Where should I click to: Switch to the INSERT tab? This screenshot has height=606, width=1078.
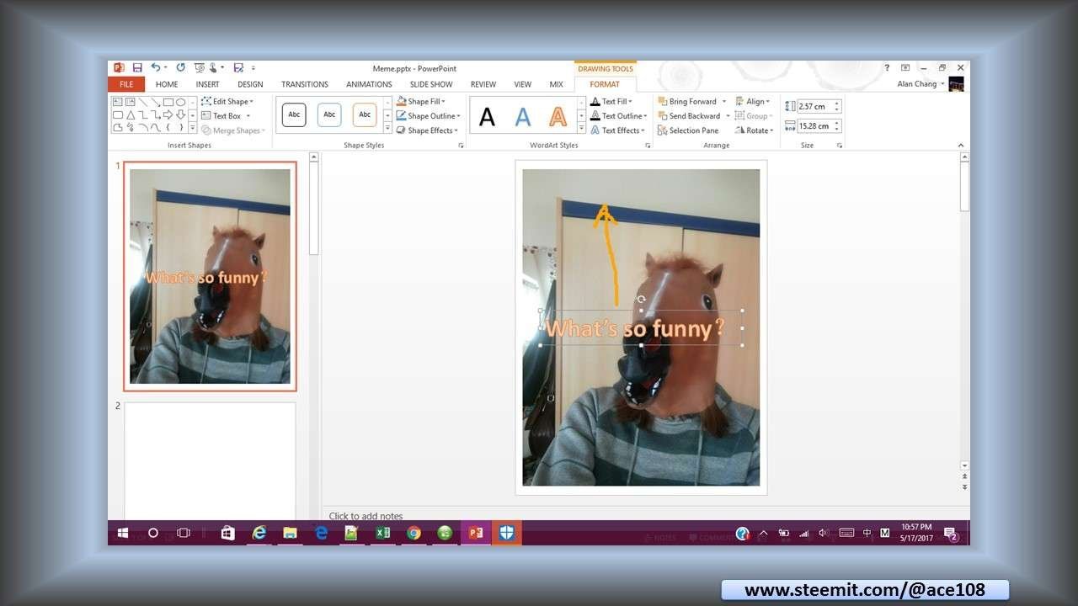[207, 84]
